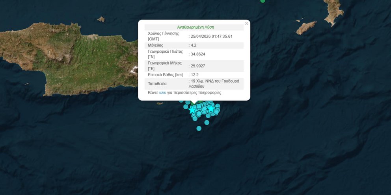Click the southernmost cyan earthquake circle
391x195 pixels.
(x=199, y=128)
